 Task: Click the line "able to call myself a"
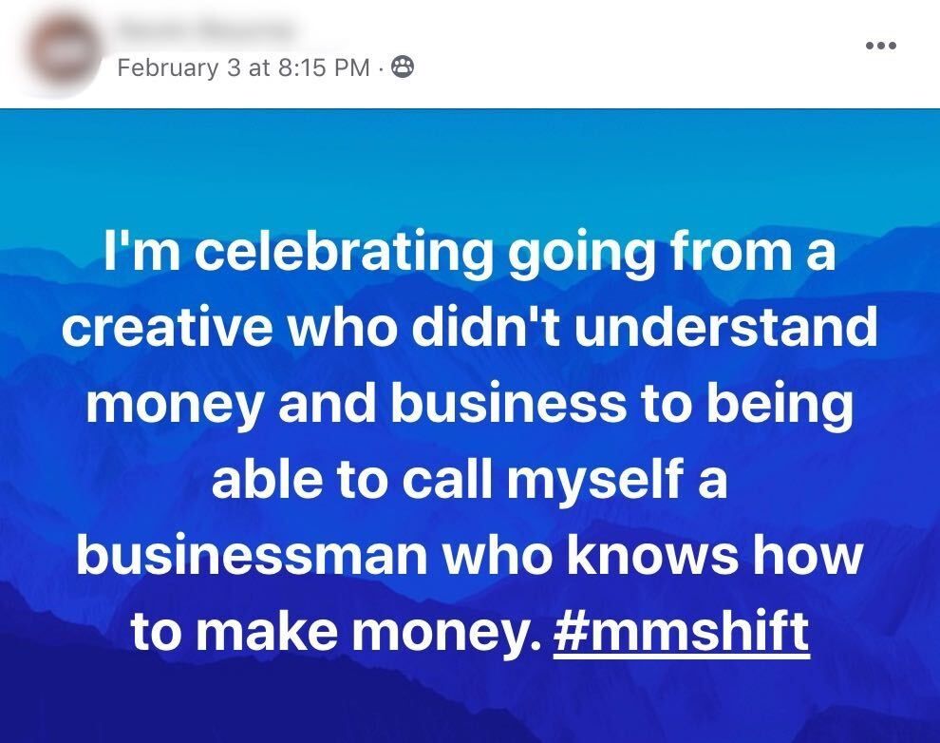pyautogui.click(x=470, y=480)
